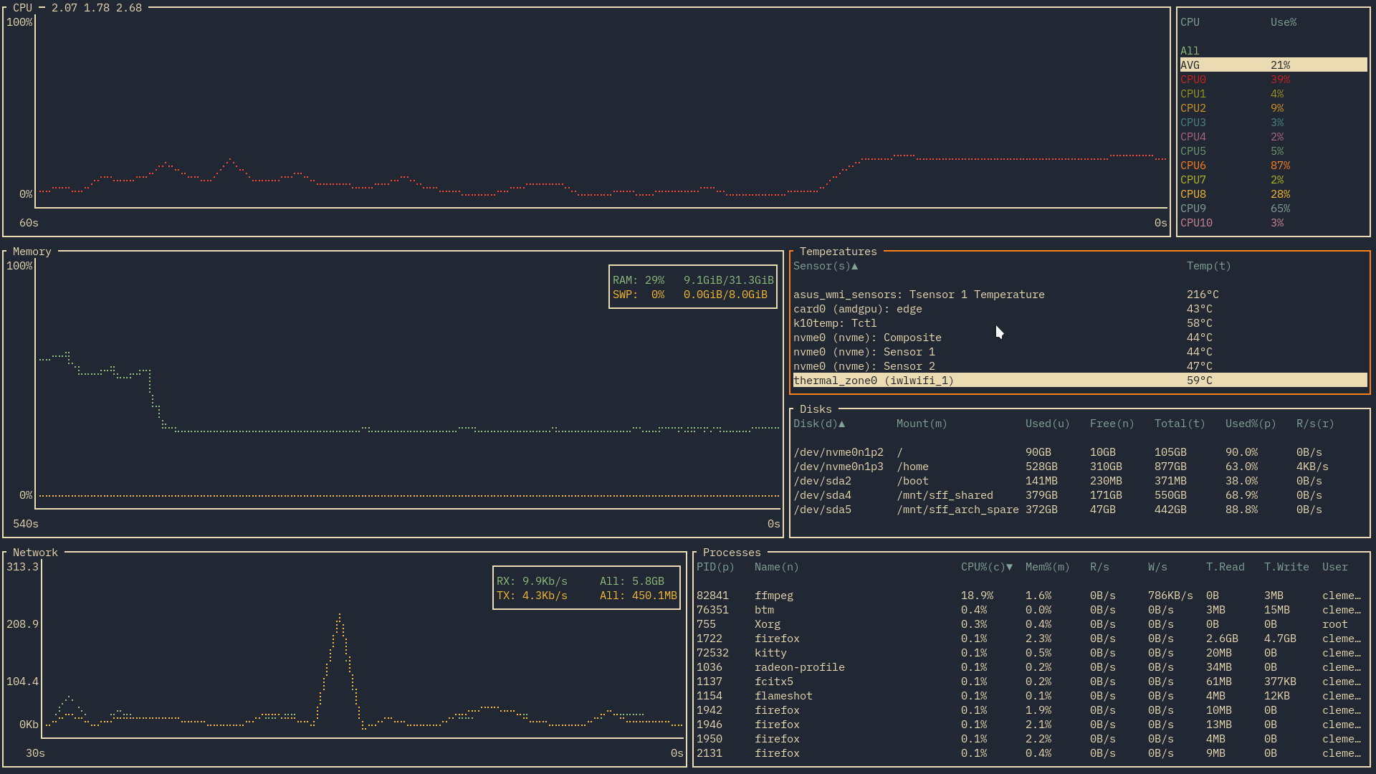Select the btm process row
The width and height of the screenshot is (1376, 774).
pyautogui.click(x=1031, y=610)
